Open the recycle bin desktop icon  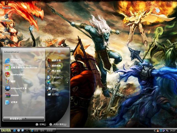pos(6,44)
